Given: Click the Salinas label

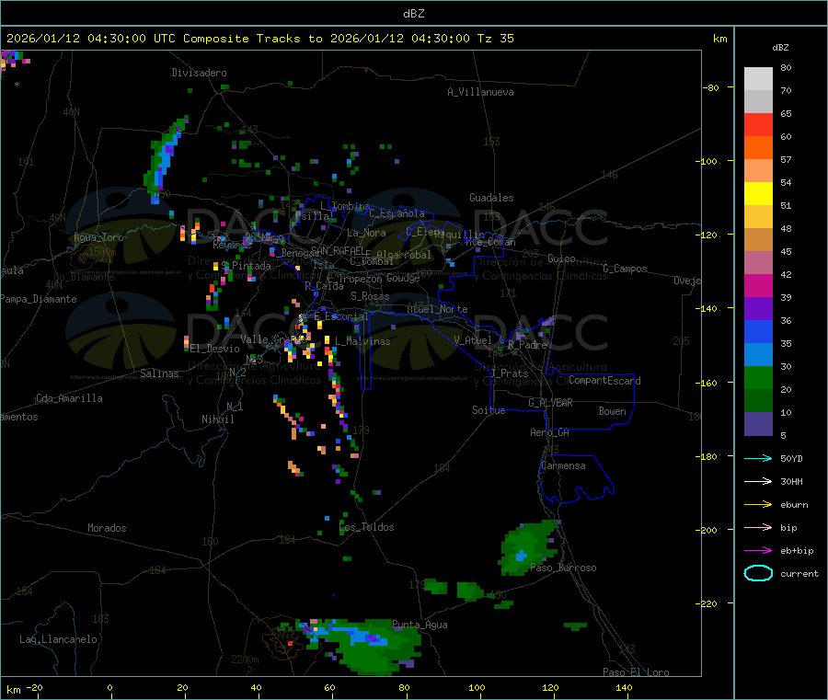Looking at the screenshot, I should pos(159,373).
